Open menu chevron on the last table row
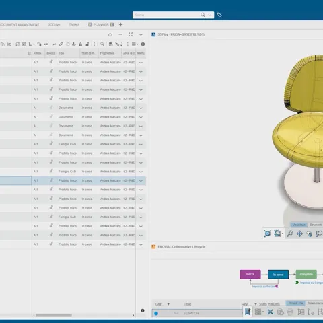The width and height of the screenshot is (323, 323). 141,244
